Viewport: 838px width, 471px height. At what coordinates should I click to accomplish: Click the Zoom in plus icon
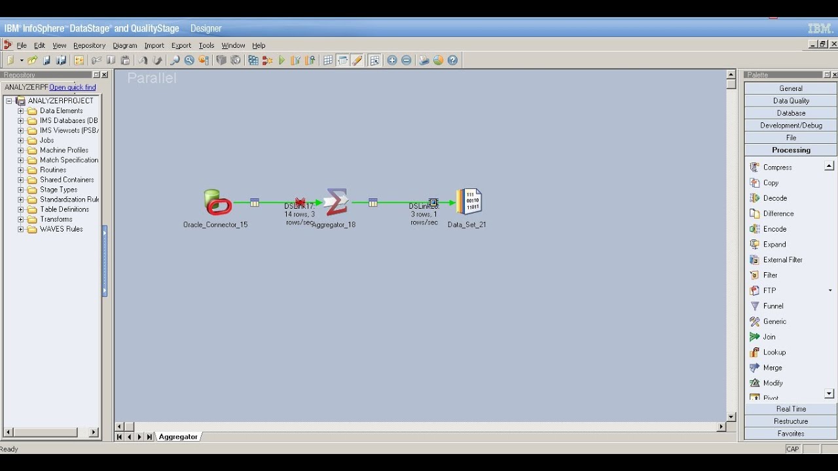point(392,60)
